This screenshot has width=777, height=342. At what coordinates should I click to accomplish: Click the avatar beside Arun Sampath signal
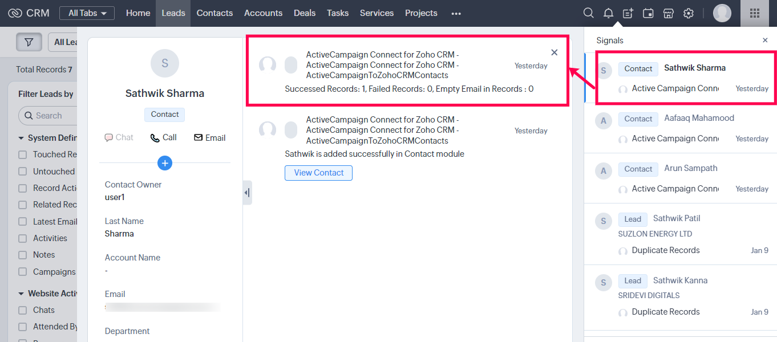(x=604, y=170)
